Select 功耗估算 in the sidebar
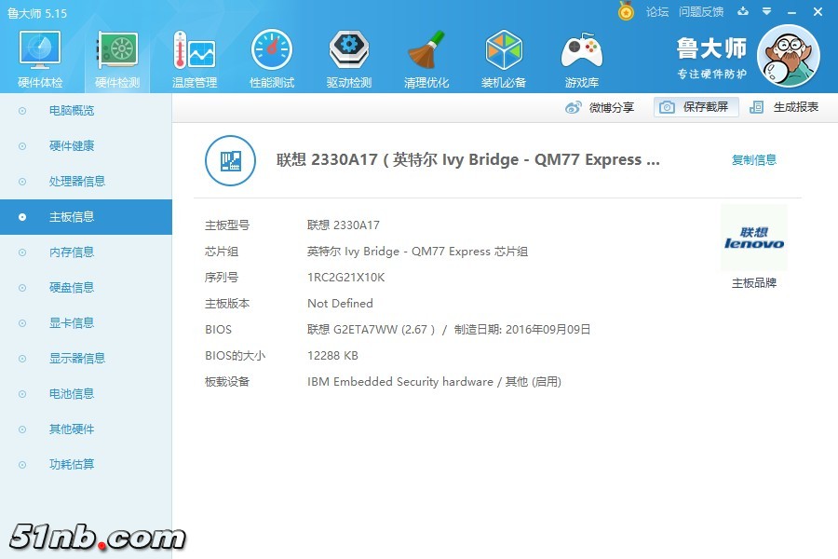The image size is (838, 559). click(x=72, y=465)
